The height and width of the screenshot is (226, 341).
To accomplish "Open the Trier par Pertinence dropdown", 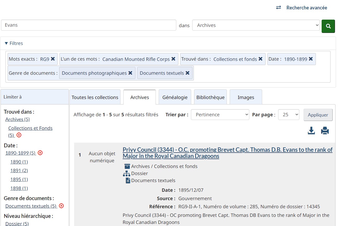I will click(220, 115).
